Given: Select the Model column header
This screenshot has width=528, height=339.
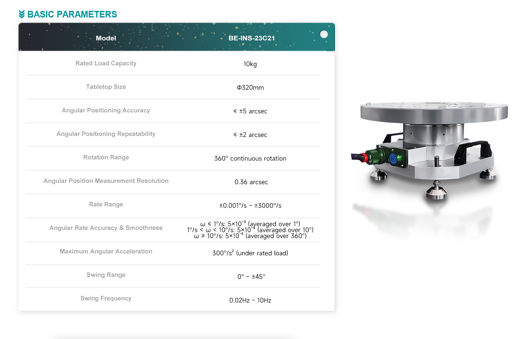Looking at the screenshot, I should click(106, 38).
